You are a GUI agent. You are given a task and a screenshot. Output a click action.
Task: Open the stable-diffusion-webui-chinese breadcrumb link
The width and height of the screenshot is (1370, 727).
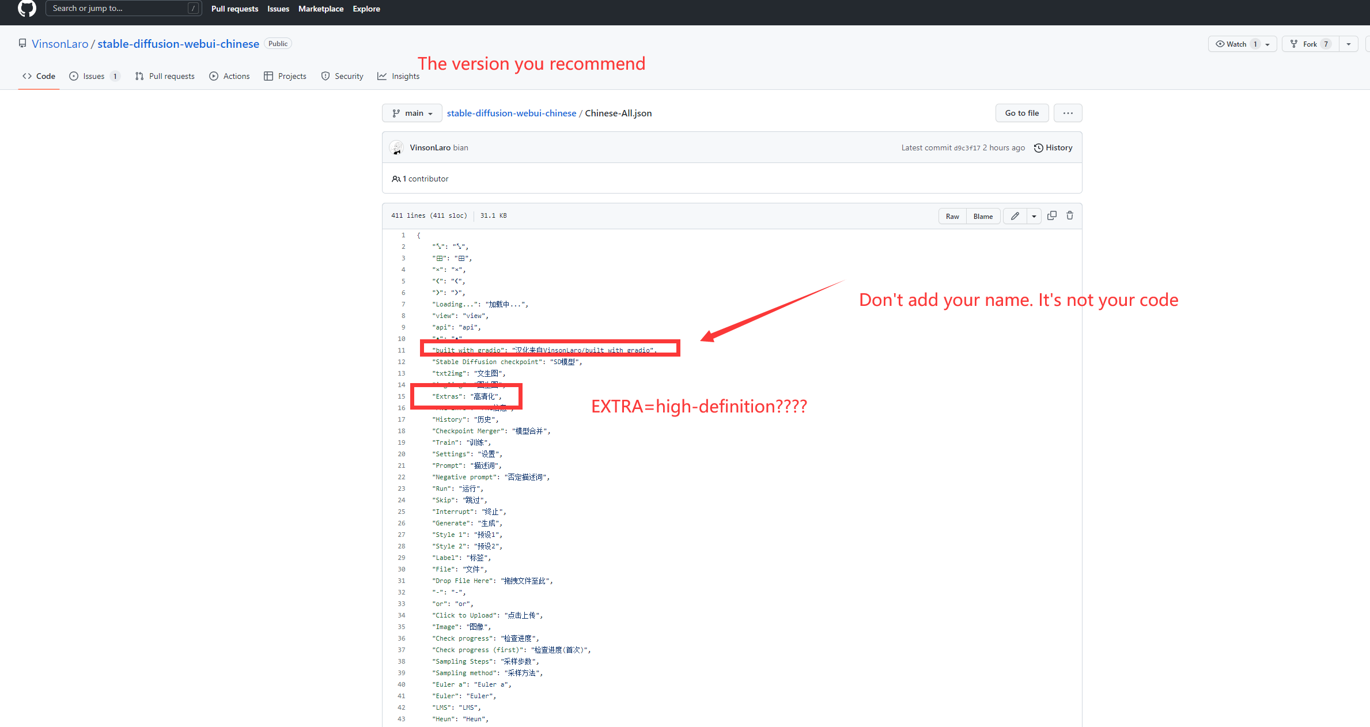click(x=511, y=113)
